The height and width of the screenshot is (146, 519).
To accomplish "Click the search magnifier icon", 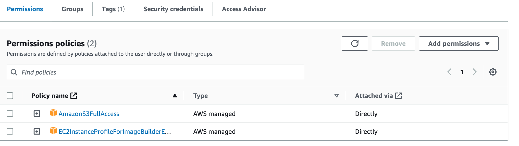I will click(x=14, y=72).
